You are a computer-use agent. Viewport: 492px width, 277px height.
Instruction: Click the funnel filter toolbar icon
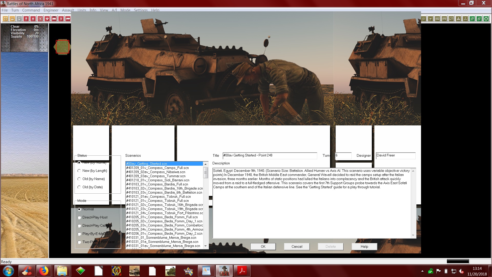coord(430,19)
